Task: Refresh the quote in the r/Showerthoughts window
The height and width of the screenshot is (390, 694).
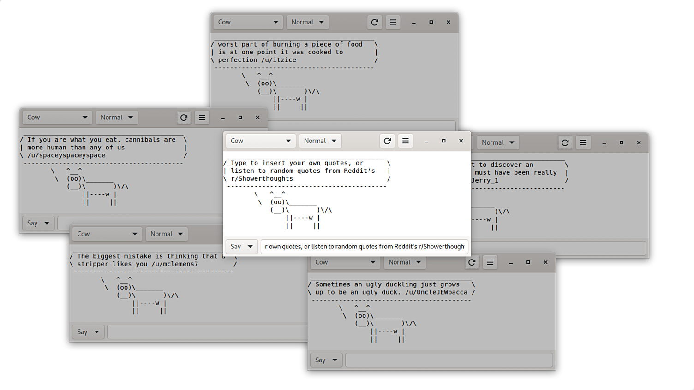Action: [387, 141]
